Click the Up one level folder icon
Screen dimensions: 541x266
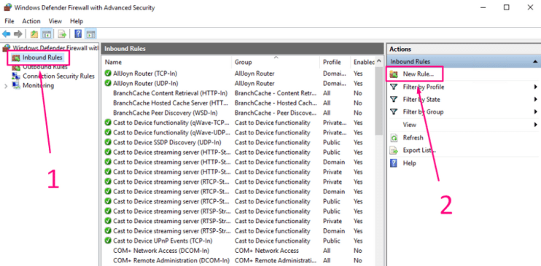click(34, 33)
